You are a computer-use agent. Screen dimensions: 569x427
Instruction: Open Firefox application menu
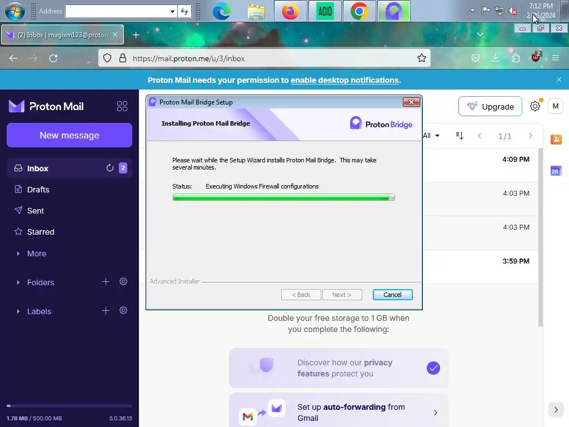(x=556, y=58)
